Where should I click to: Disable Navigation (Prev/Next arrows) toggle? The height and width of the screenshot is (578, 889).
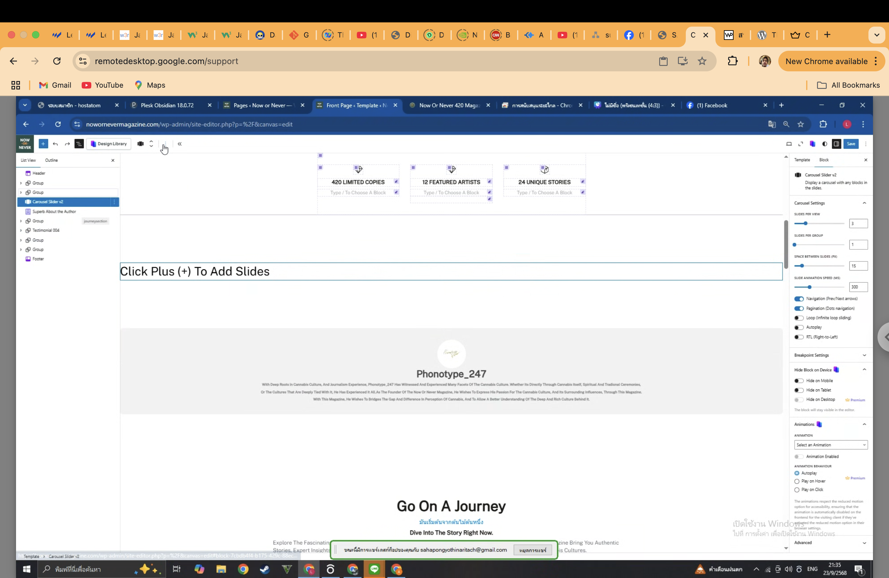799,299
